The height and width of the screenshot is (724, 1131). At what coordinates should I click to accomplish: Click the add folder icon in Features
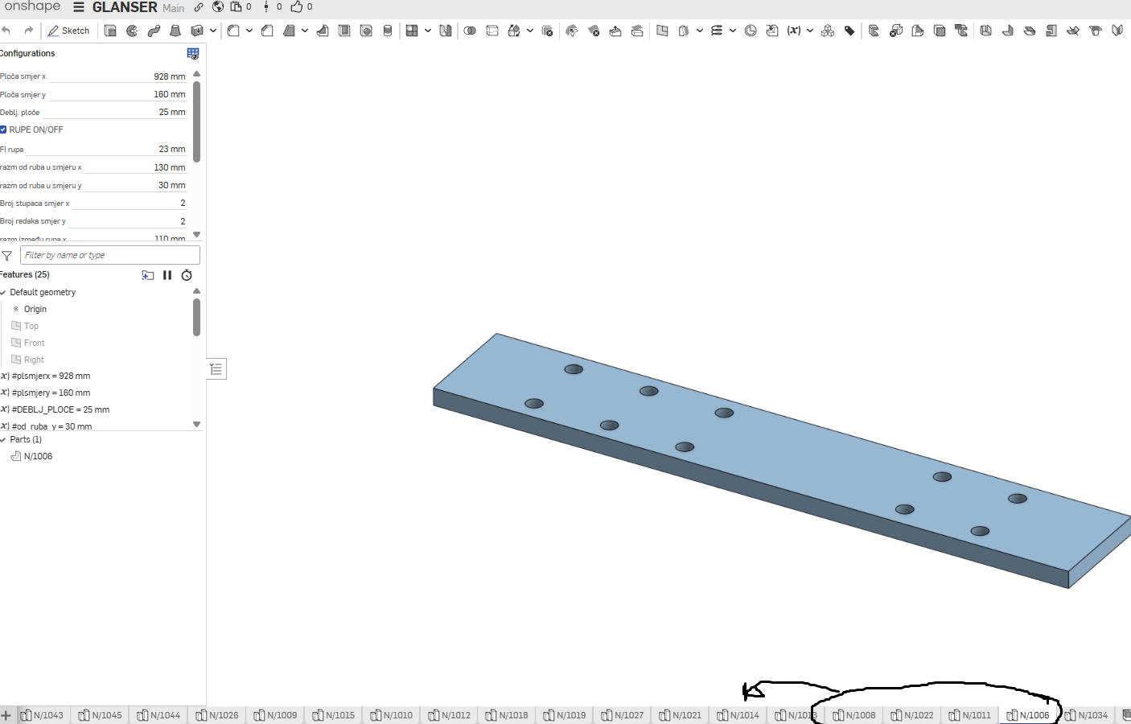point(148,275)
